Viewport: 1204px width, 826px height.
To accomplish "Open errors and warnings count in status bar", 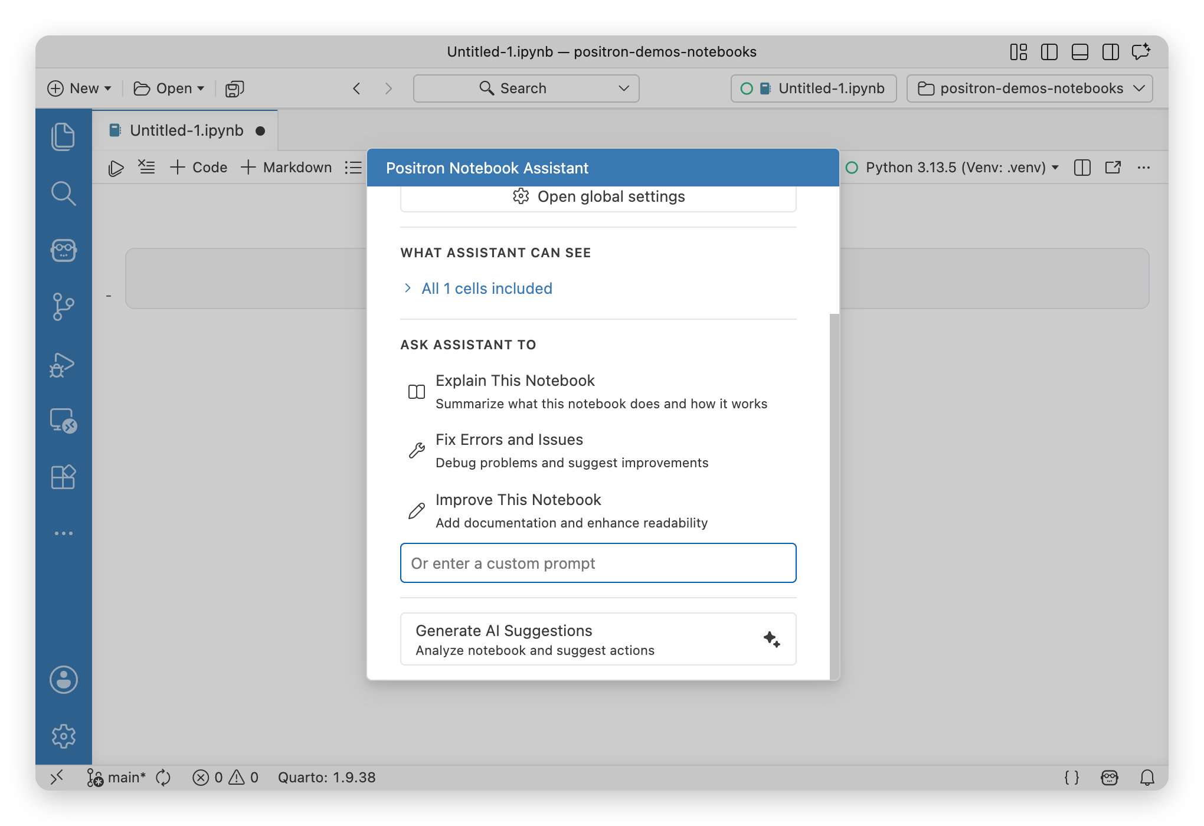I will 225,778.
